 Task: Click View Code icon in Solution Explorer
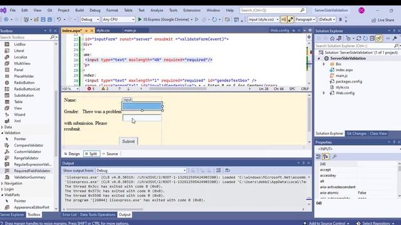(x=388, y=39)
